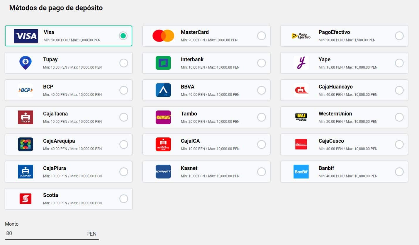Click the MasterCard name label
419x245 pixels.
(195, 32)
